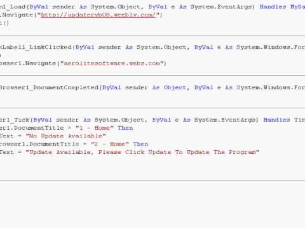Image resolution: width=305 pixels, height=228 pixels.
Task: Click System.Object in the LinkClicked line
Action: [x=161, y=47]
